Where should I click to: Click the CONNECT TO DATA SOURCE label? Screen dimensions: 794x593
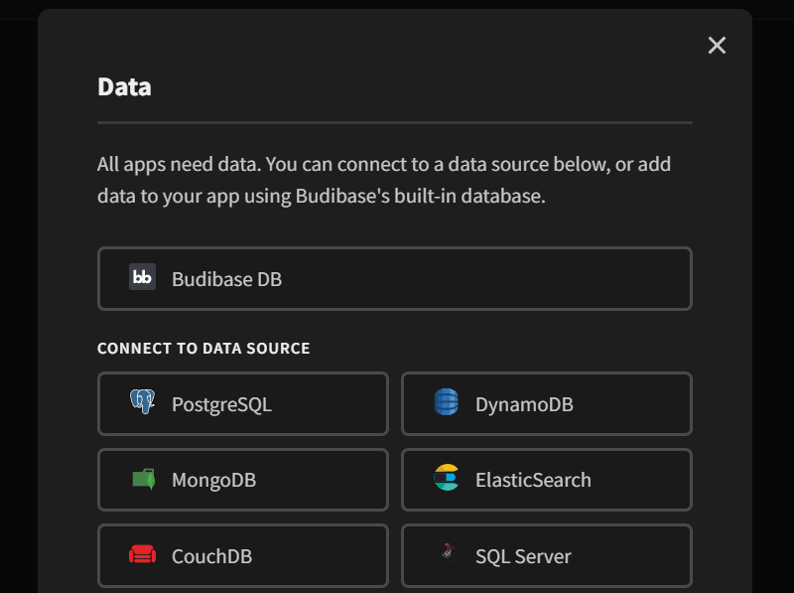click(x=203, y=349)
